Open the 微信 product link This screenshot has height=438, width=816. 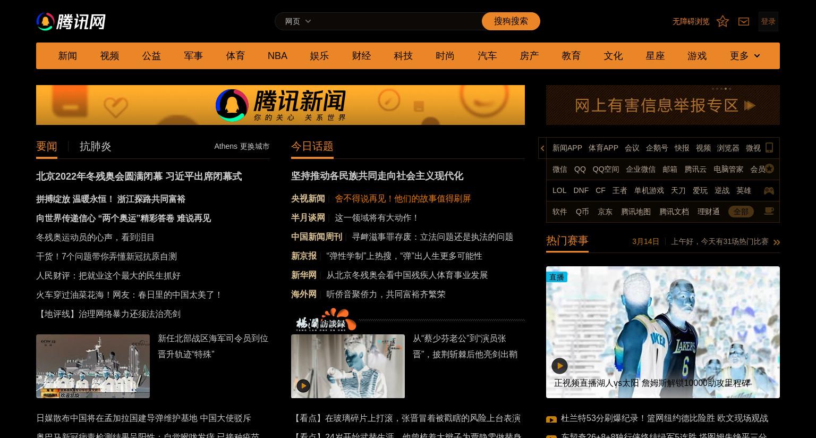tap(560, 169)
